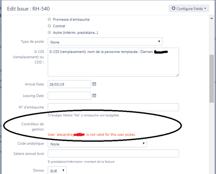The height and width of the screenshot is (174, 216).
Task: Click the gear icon in Configure Fields
Action: 174,8
